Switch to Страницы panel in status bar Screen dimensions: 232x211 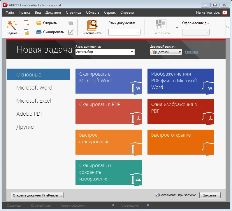pos(14,205)
